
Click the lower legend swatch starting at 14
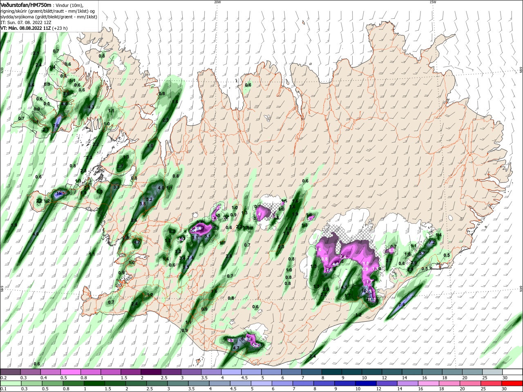point(407,383)
